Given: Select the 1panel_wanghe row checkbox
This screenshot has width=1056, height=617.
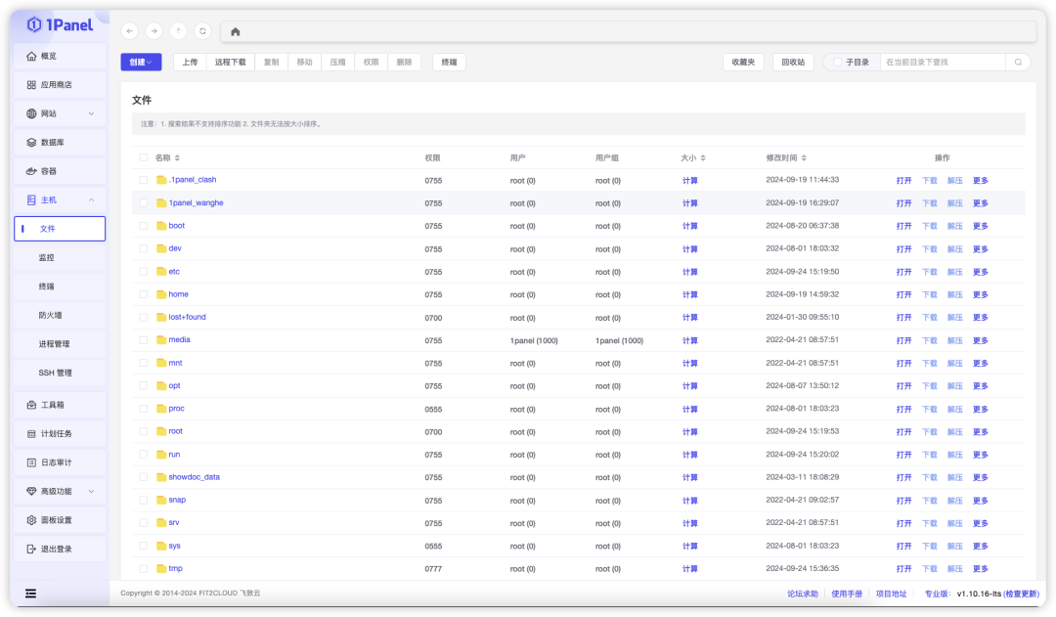Looking at the screenshot, I should [x=144, y=202].
